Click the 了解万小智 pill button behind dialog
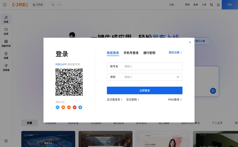The width and height of the screenshot is (238, 147). point(203,41)
